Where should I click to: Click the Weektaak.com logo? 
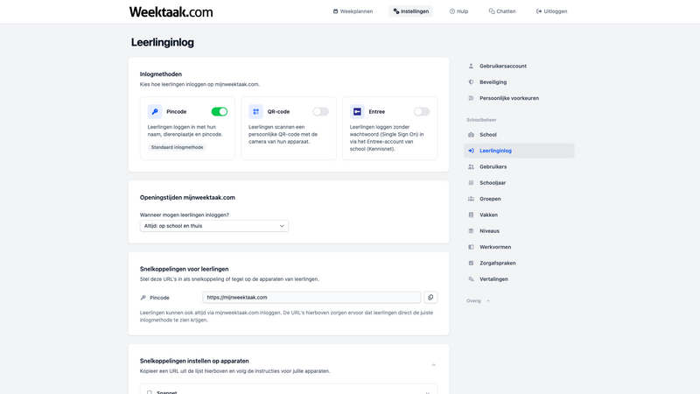(x=171, y=12)
